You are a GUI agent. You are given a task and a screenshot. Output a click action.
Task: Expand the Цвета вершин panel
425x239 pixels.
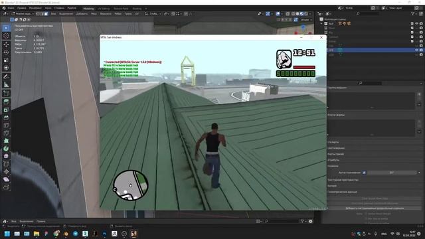[336, 148]
